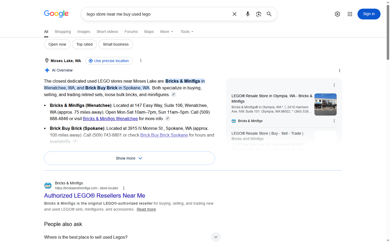The image size is (390, 243).
Task: Open the Google apps grid icon
Action: [350, 14]
